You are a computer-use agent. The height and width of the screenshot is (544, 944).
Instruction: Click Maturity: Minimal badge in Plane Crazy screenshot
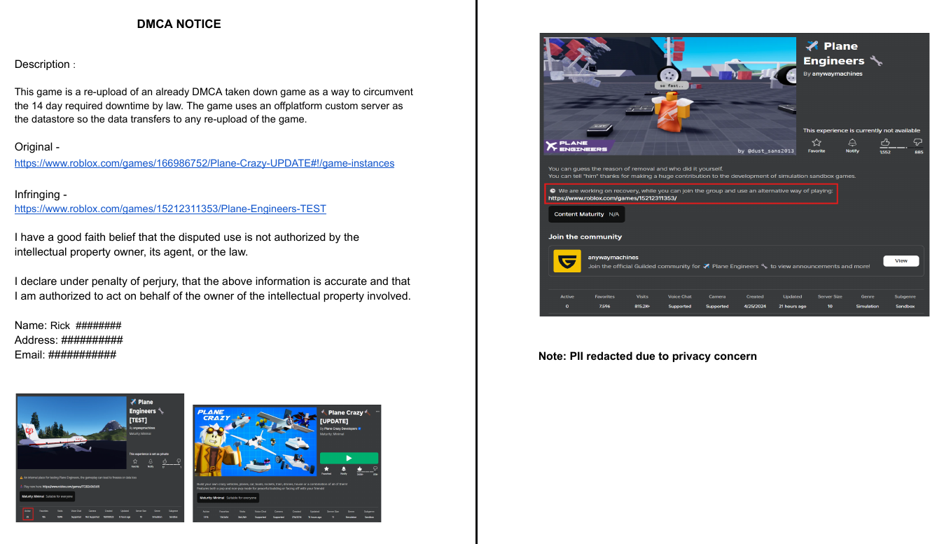[x=228, y=498]
